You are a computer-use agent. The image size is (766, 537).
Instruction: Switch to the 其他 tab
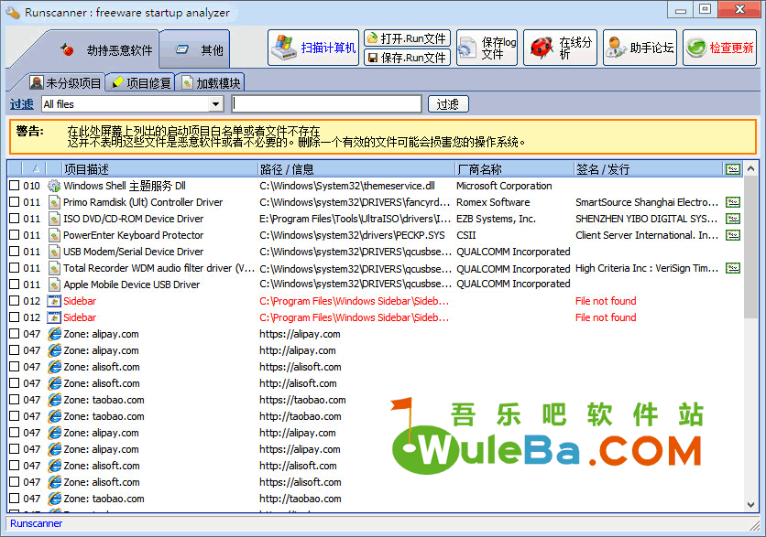195,49
